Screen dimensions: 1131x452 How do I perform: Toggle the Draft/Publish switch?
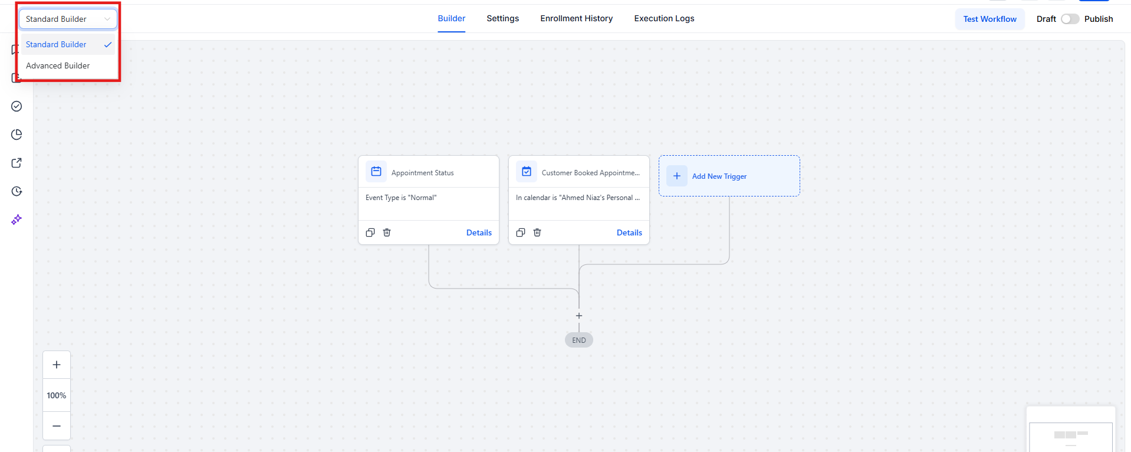1070,19
